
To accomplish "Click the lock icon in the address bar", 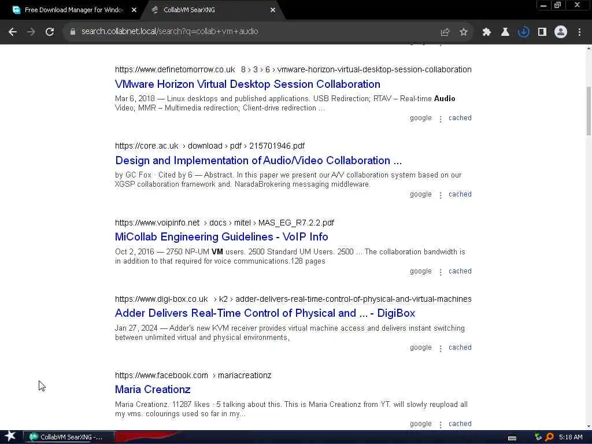I will pos(73,32).
